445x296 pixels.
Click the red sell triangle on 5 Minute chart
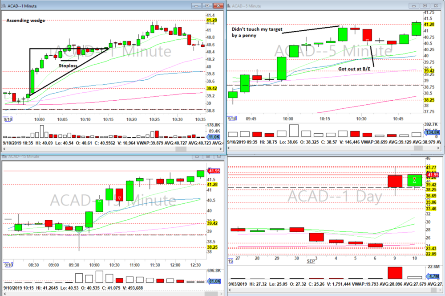[367, 41]
